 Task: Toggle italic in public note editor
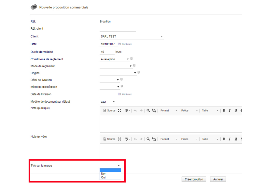pos(229,110)
